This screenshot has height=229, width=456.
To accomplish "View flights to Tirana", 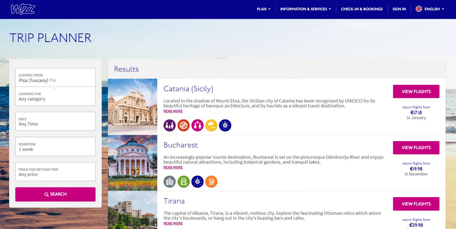I will pos(416,204).
